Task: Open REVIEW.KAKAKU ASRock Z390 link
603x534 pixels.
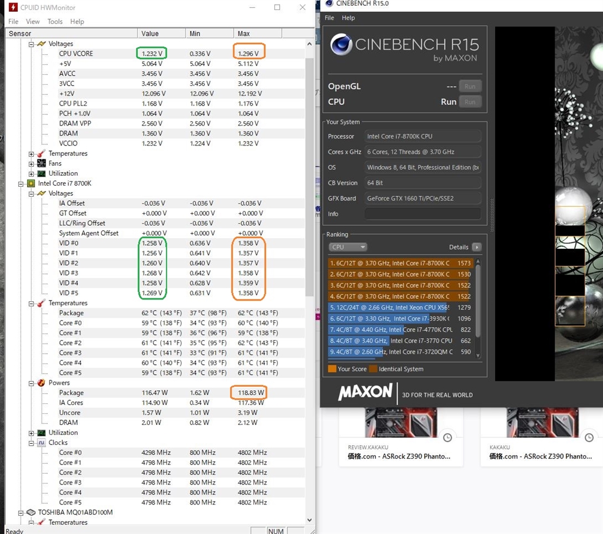Action: [x=399, y=456]
